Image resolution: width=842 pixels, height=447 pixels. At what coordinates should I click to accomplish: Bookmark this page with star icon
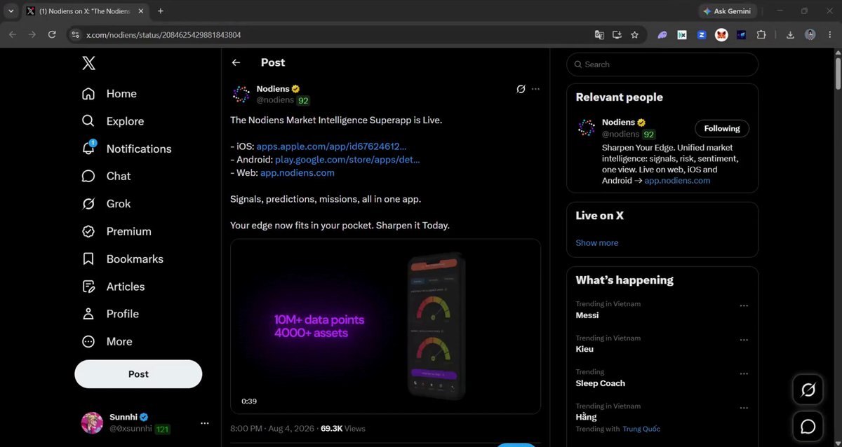point(634,34)
